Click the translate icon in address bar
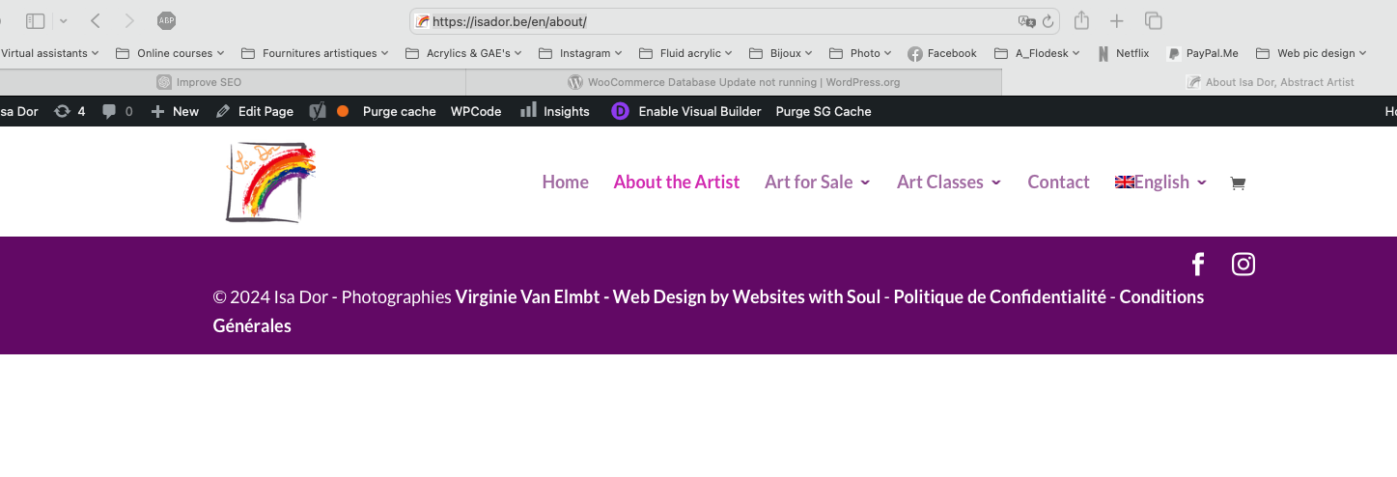The width and height of the screenshot is (1397, 477). pyautogui.click(x=1026, y=21)
